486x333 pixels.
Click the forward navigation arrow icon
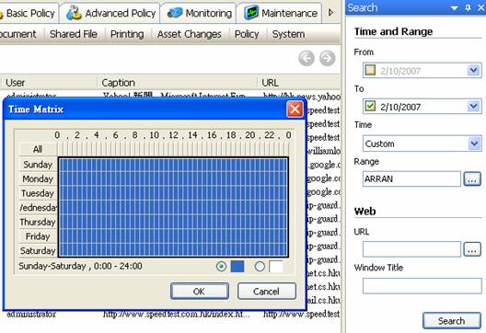pyautogui.click(x=328, y=58)
